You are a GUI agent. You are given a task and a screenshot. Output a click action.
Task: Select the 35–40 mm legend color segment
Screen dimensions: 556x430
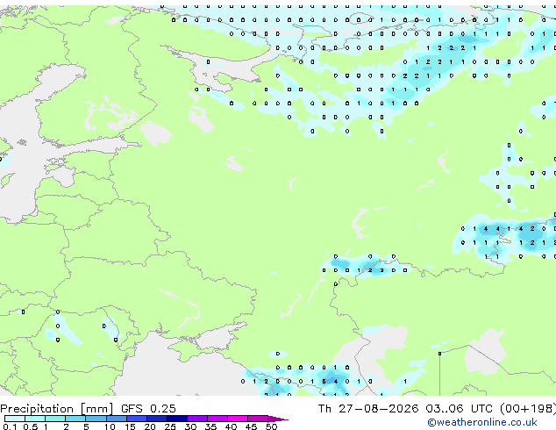point(217,419)
